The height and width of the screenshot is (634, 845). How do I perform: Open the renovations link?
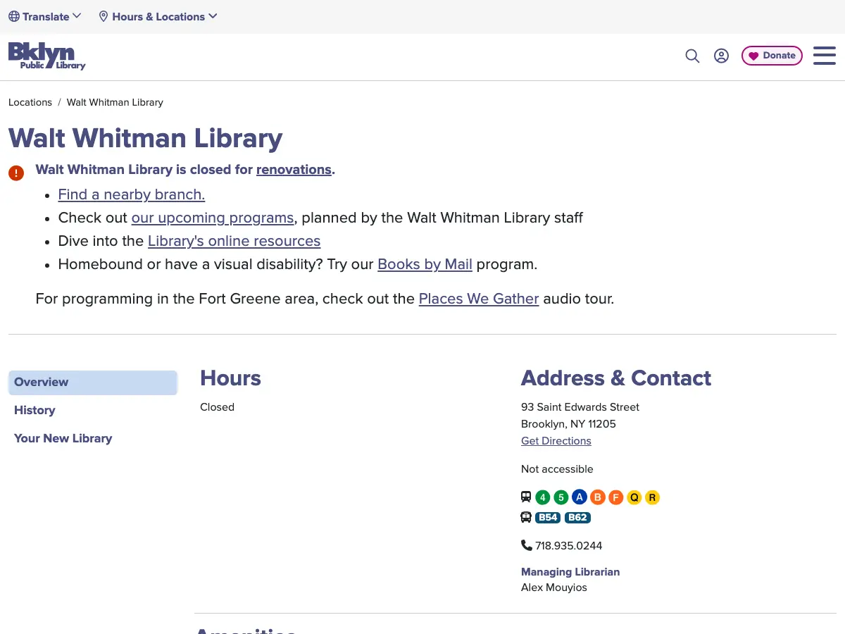(294, 170)
